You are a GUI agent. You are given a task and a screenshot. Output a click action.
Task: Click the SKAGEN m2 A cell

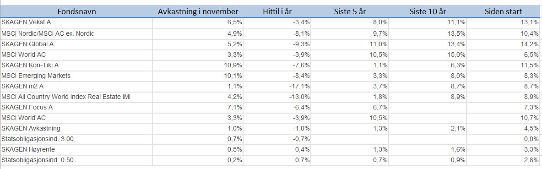tap(76, 87)
